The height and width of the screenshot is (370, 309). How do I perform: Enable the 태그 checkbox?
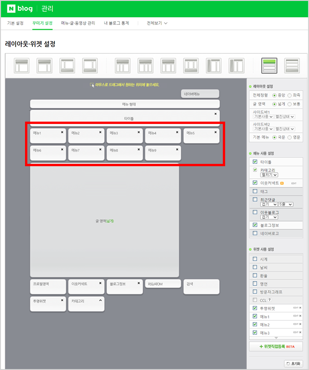pos(255,191)
